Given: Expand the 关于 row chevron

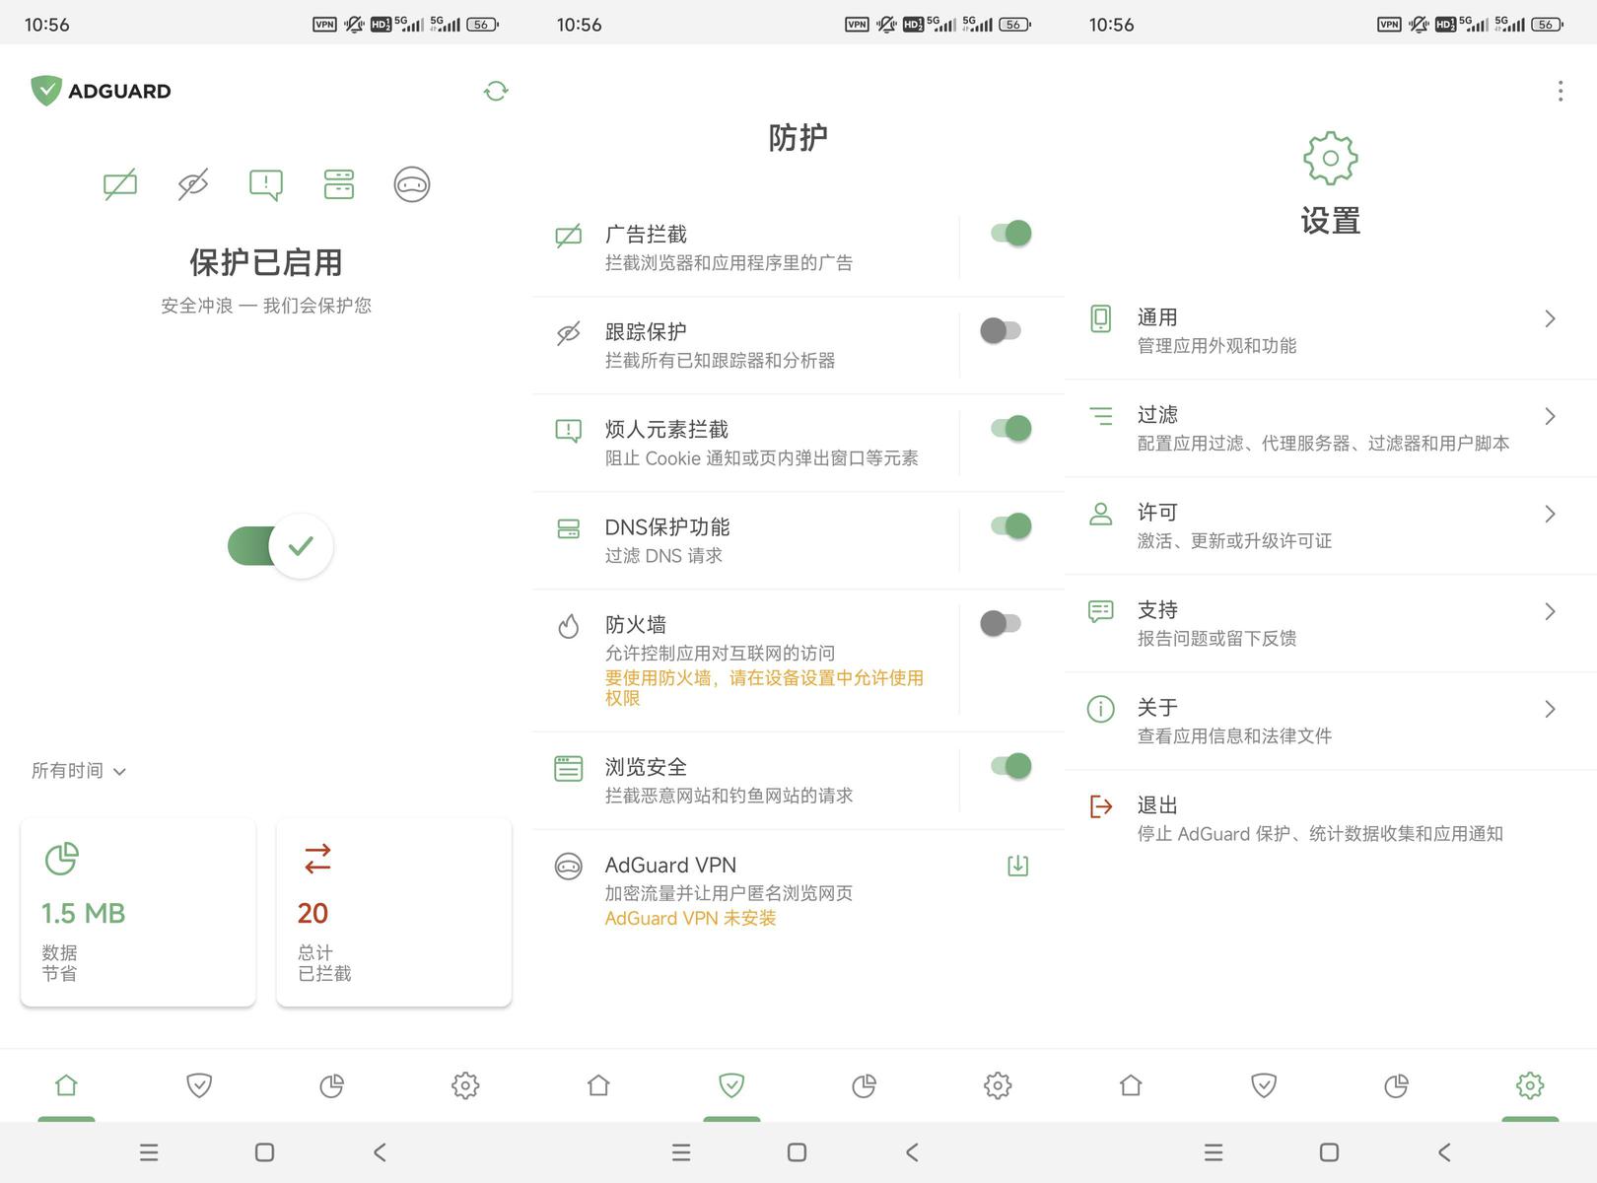Looking at the screenshot, I should coord(1550,709).
